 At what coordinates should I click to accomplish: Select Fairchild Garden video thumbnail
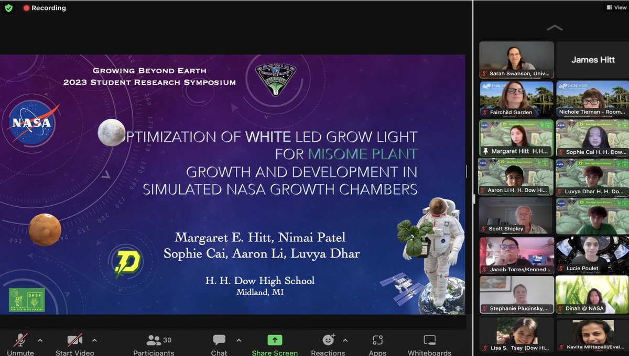pyautogui.click(x=516, y=98)
